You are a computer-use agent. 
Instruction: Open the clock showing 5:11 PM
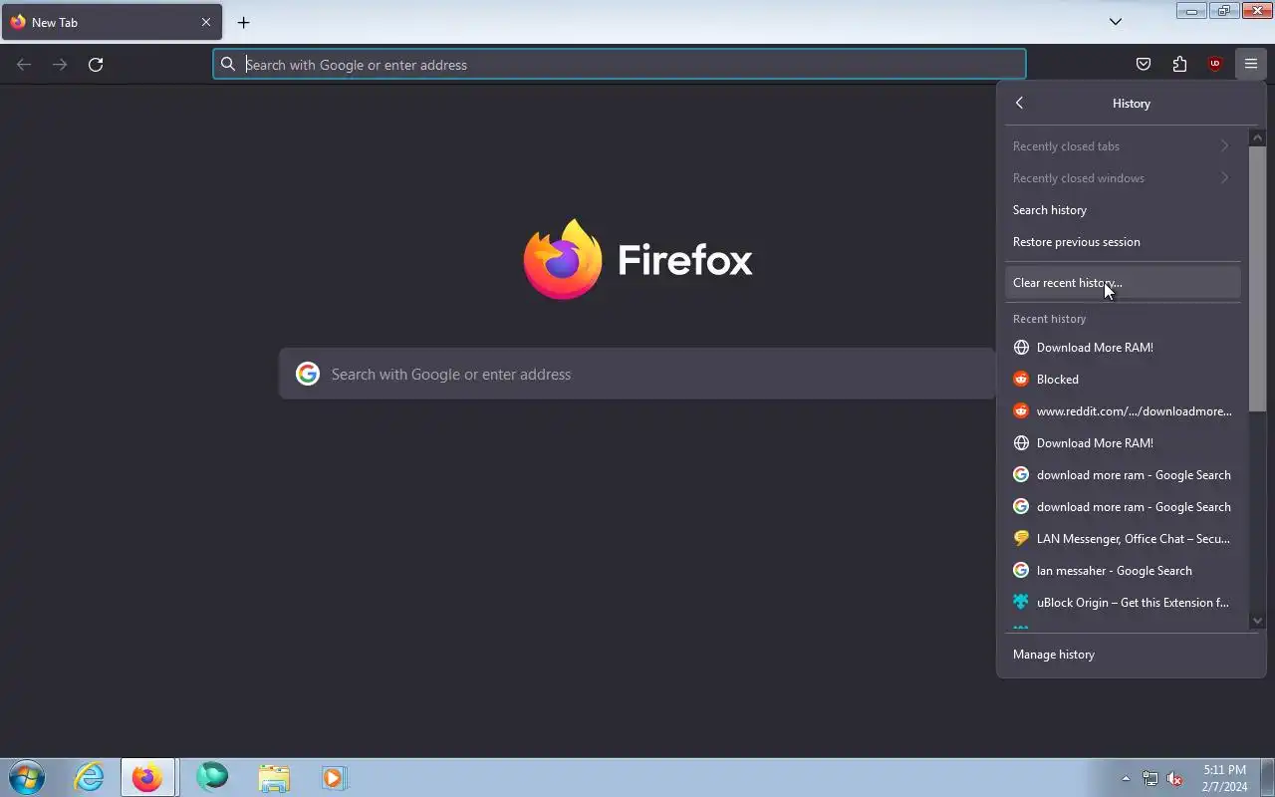pyautogui.click(x=1224, y=778)
